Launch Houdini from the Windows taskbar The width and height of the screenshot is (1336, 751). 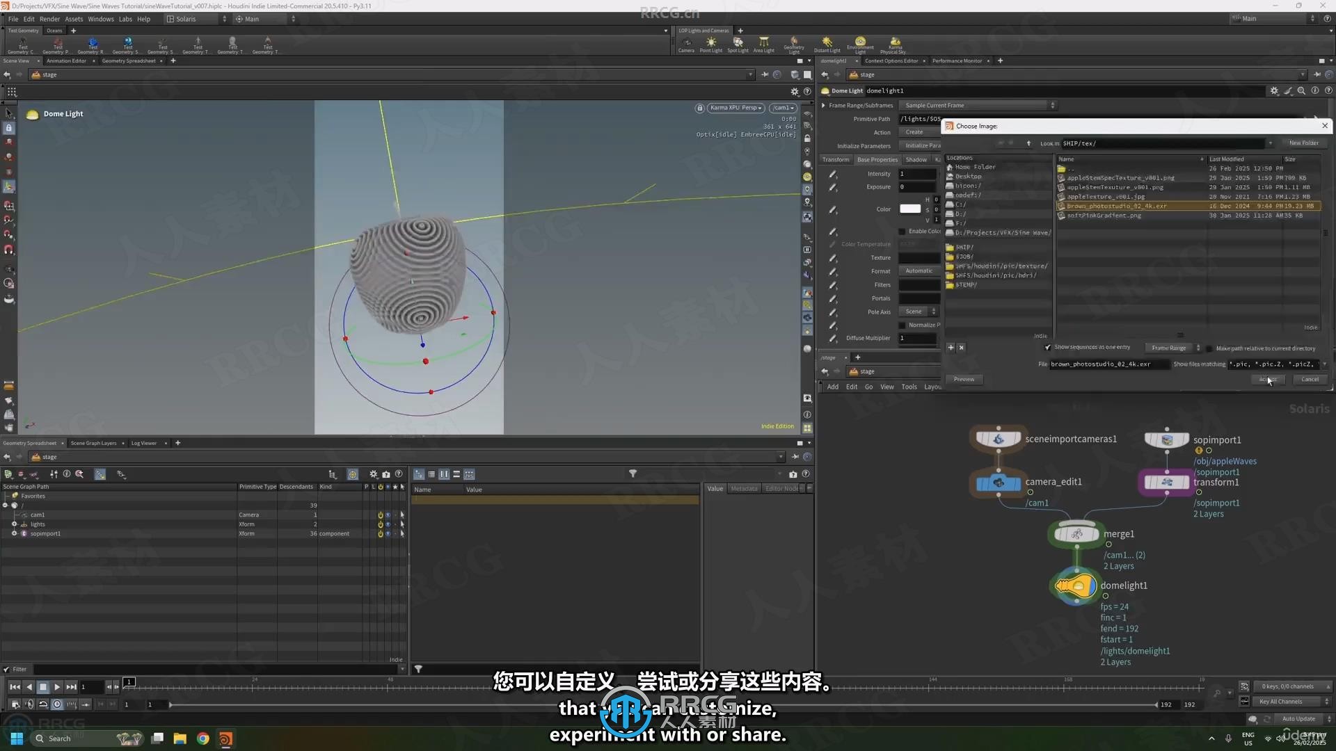pyautogui.click(x=225, y=738)
